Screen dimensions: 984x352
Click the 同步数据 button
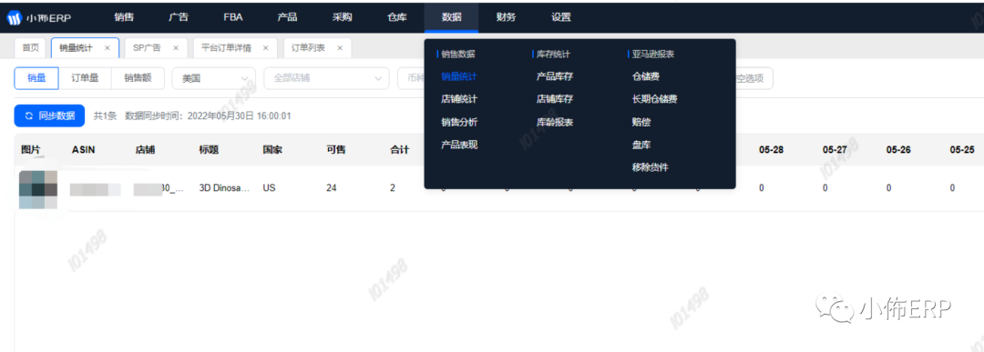point(49,116)
